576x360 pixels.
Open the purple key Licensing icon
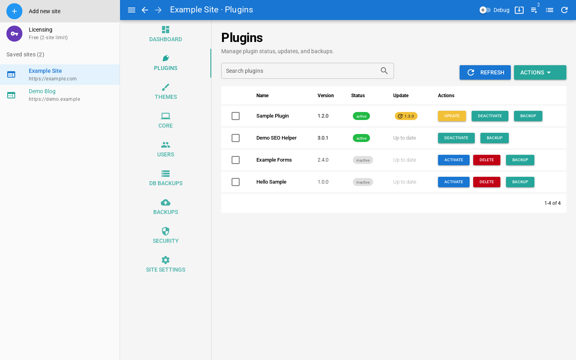point(14,34)
